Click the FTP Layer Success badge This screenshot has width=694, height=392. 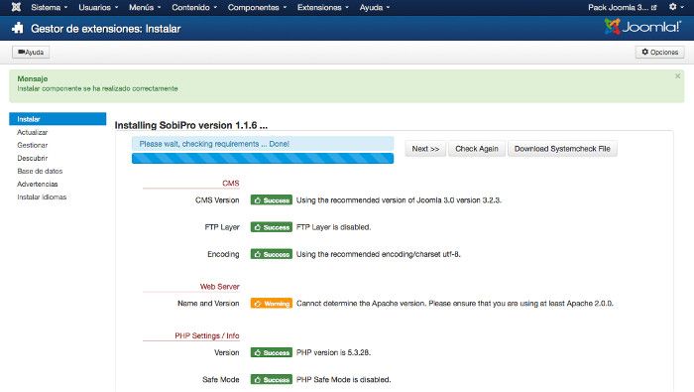coord(272,227)
